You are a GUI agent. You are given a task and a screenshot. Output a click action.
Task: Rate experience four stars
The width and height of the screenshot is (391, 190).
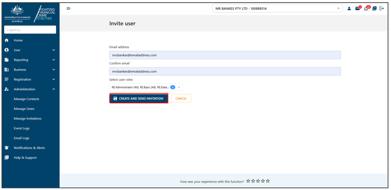click(263, 181)
